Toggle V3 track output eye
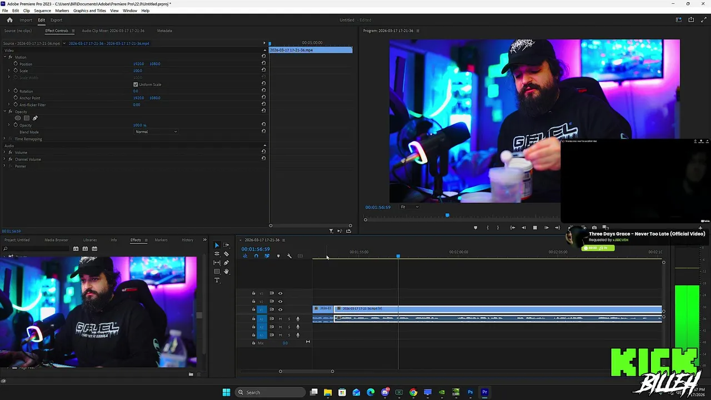Screen dimensions: 711x400 [280, 293]
